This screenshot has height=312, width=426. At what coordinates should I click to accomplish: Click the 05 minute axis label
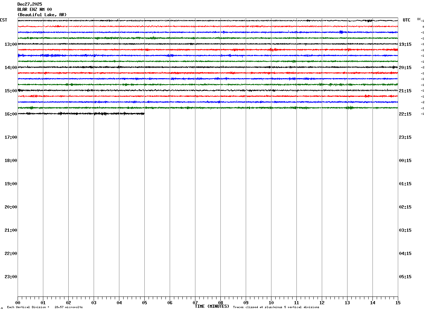(144, 303)
